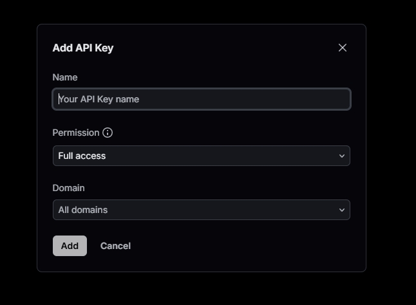Viewport: 416px width, 305px height.
Task: Click the Permission info icon
Action: coord(108,133)
